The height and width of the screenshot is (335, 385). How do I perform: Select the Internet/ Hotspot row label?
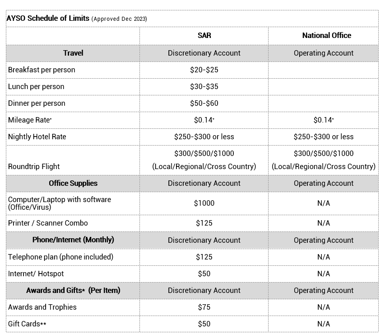point(36,274)
